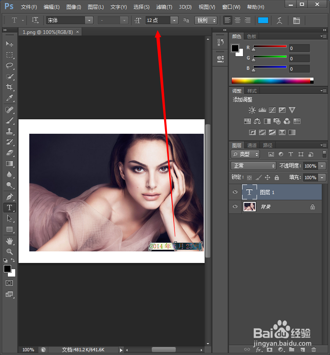330x355 pixels.
Task: Switch to the 路径 tab
Action: (268, 145)
